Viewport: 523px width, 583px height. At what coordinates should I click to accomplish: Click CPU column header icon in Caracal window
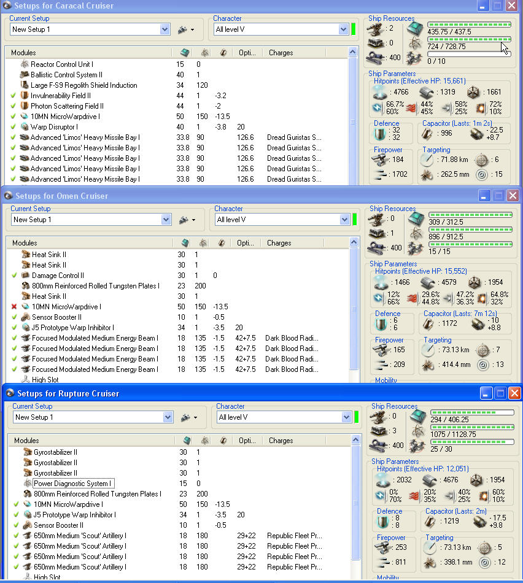[185, 53]
